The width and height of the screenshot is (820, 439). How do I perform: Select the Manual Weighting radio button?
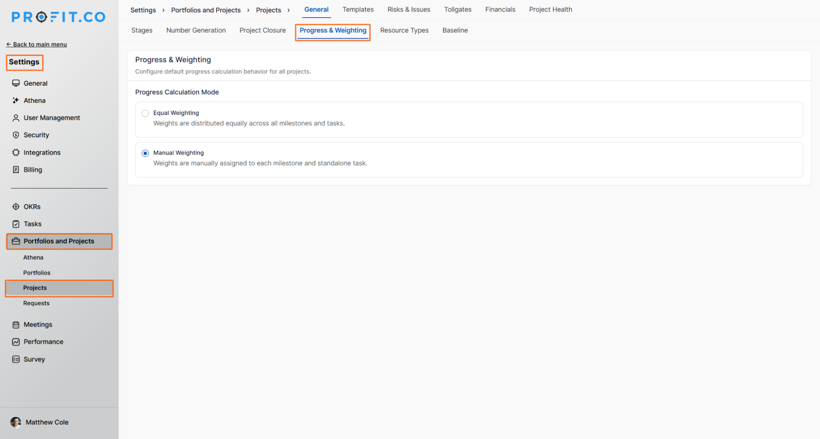coord(145,153)
